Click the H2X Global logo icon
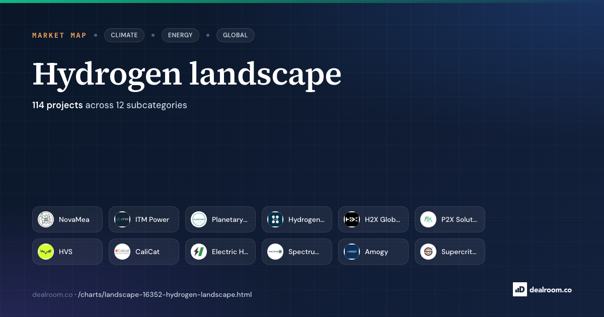 coord(352,219)
